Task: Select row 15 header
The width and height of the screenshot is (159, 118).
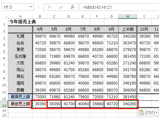Action: pos(4,115)
